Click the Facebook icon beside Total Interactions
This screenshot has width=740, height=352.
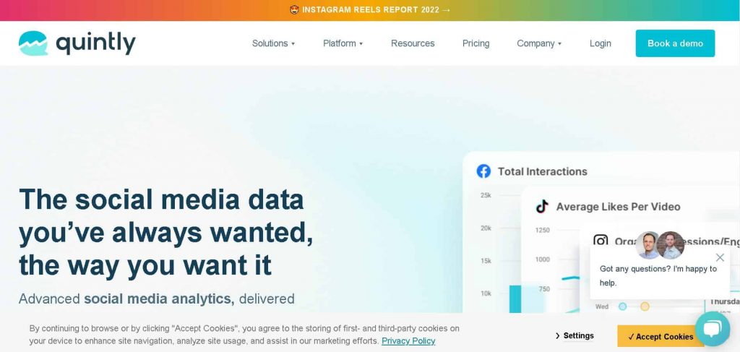click(483, 171)
